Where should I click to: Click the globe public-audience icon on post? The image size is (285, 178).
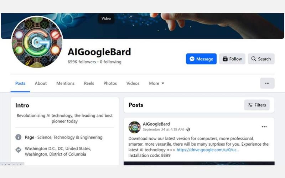pyautogui.click(x=188, y=130)
